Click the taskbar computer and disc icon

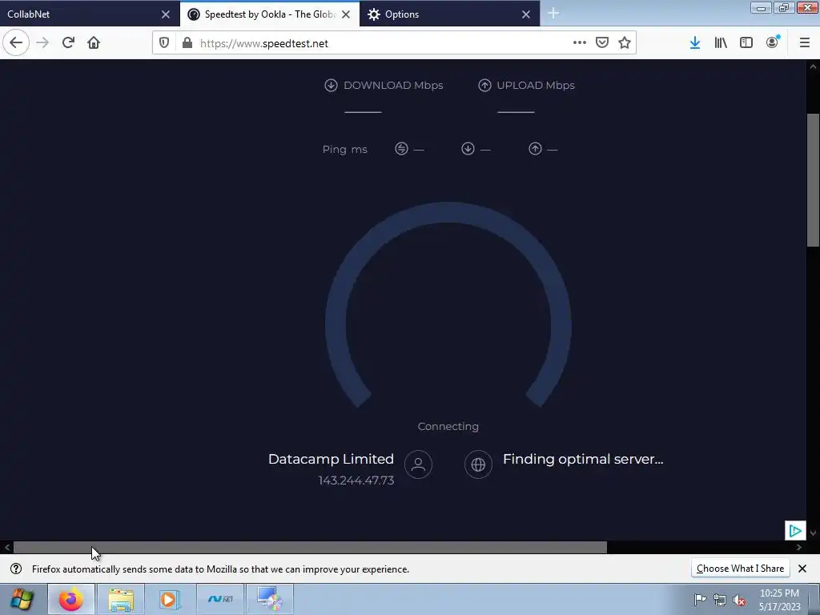tap(270, 599)
